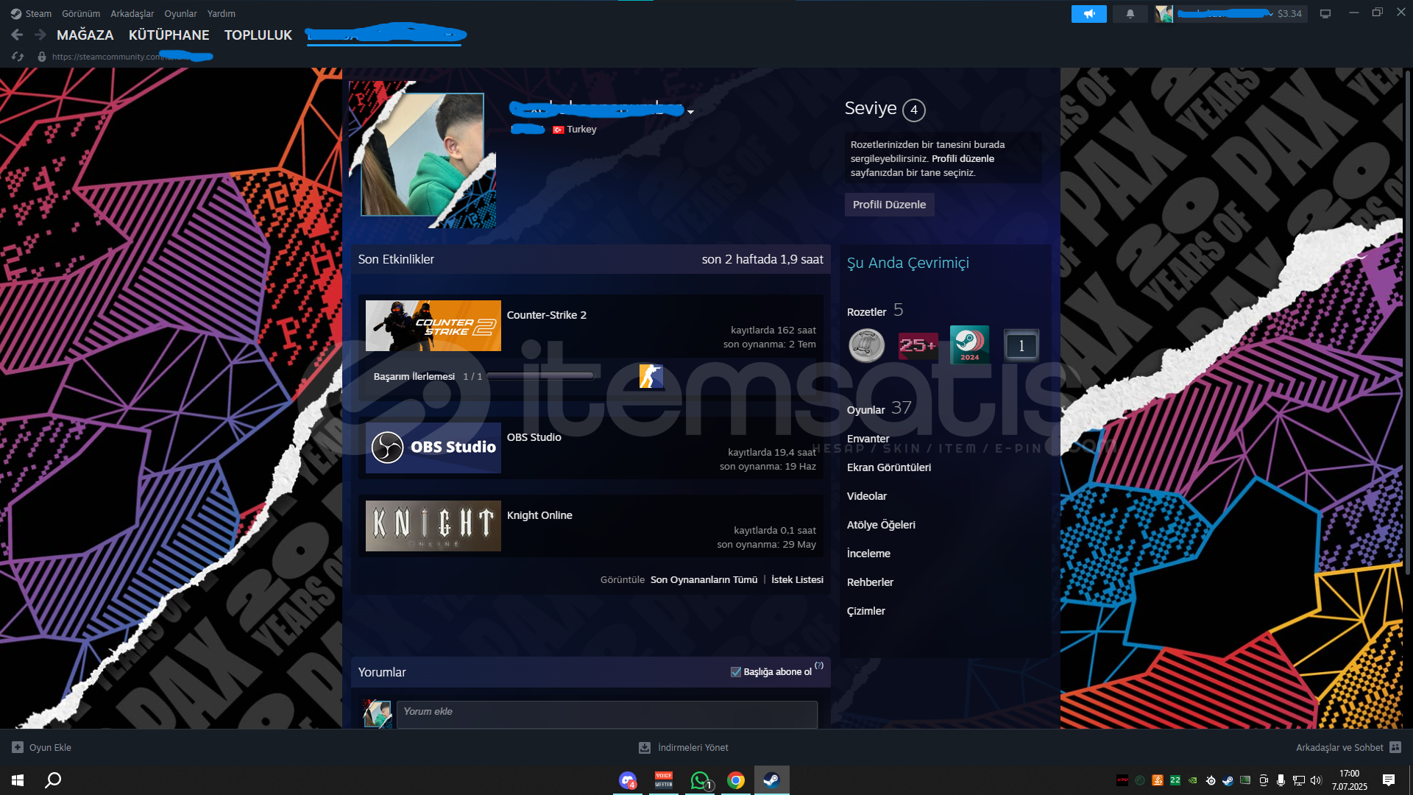Viewport: 1413px width, 795px height.
Task: Open the Ekran Görüntüleri link
Action: [889, 467]
